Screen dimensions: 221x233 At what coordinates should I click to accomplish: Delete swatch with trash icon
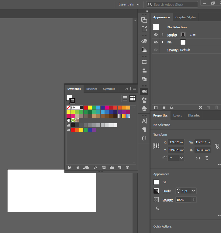pos(127,167)
